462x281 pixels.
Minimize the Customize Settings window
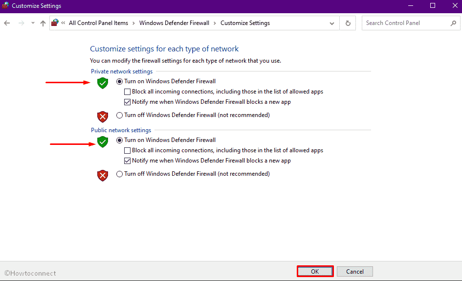[x=411, y=5]
